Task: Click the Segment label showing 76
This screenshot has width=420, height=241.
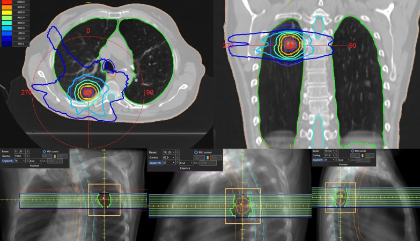Action: point(7,160)
